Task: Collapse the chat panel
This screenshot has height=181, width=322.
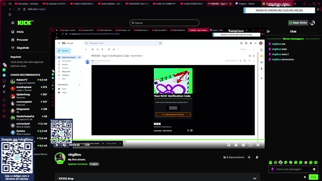Action: (x=268, y=31)
